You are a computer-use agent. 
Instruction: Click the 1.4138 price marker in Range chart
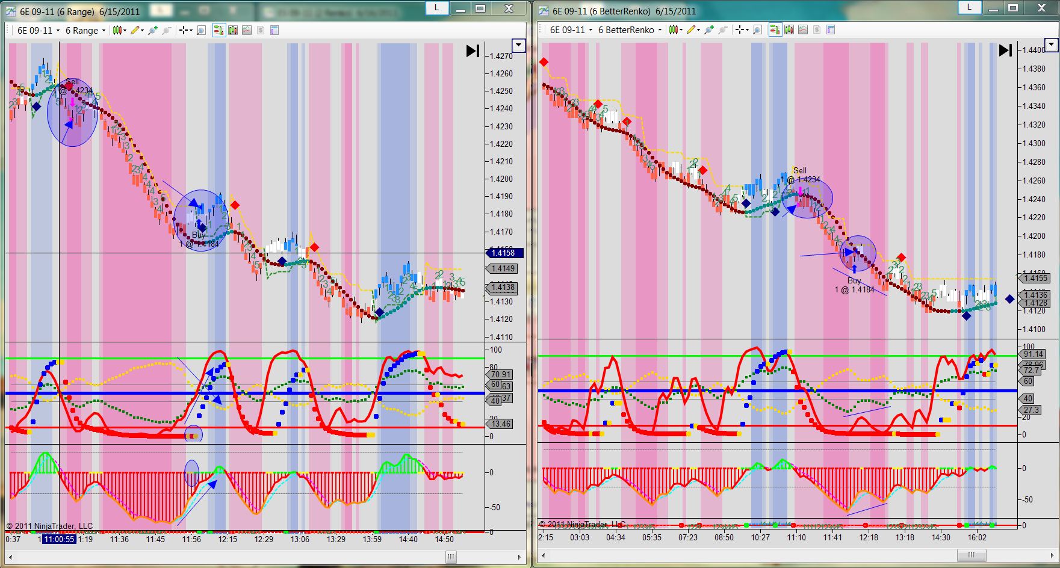tap(502, 288)
